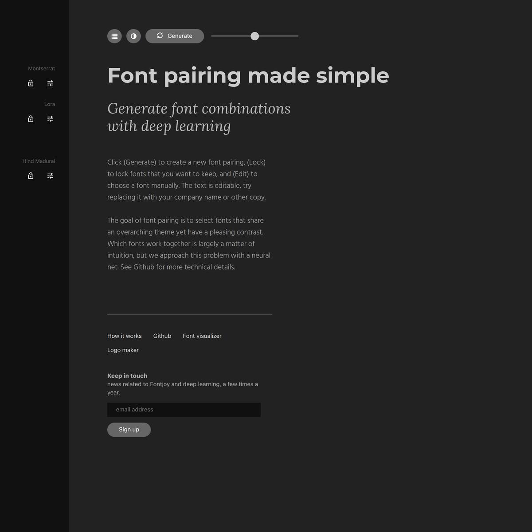Click the Montserrat font name label
The height and width of the screenshot is (532, 532).
pyautogui.click(x=42, y=69)
